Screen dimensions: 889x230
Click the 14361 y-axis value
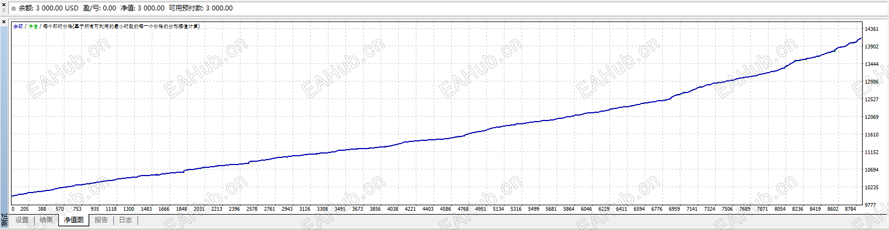pyautogui.click(x=871, y=29)
